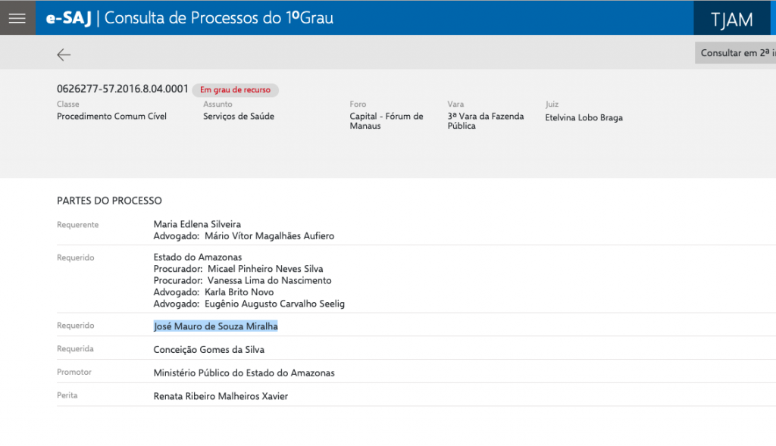Go back using the arrow icon
Image resolution: width=776 pixels, height=446 pixels.
pyautogui.click(x=64, y=55)
